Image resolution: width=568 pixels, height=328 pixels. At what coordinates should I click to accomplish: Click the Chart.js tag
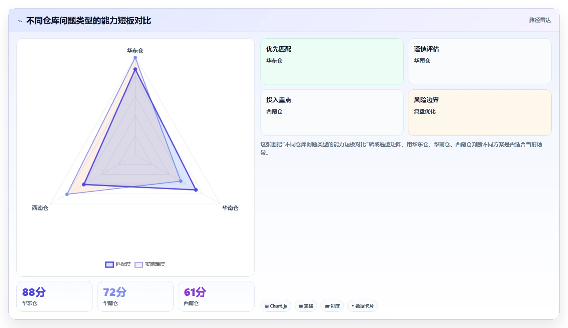coord(276,306)
